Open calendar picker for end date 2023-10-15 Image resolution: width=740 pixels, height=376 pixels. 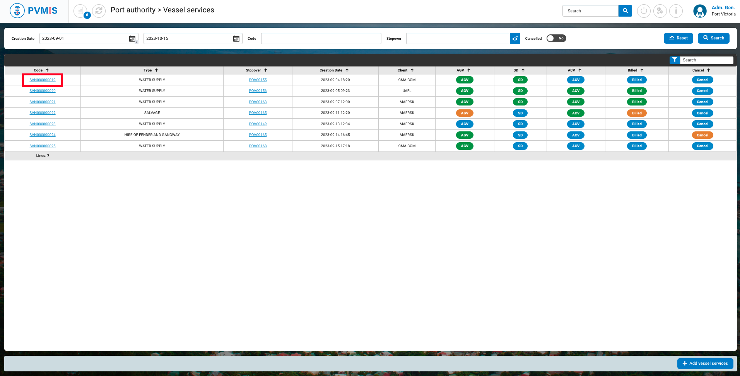click(x=236, y=39)
